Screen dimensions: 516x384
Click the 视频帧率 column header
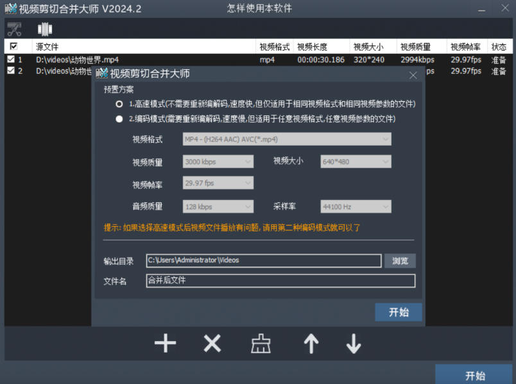467,46
